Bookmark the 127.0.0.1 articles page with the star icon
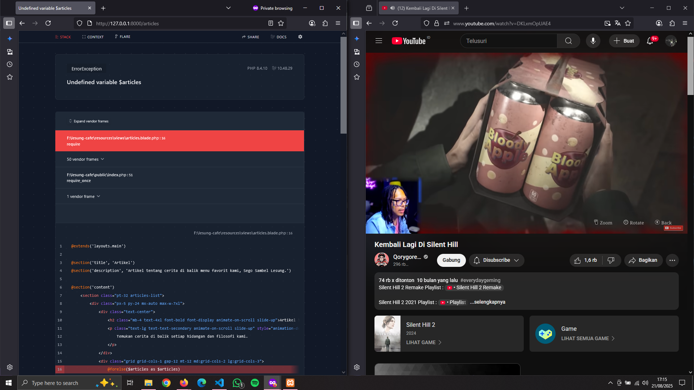Image resolution: width=694 pixels, height=390 pixels. [281, 23]
